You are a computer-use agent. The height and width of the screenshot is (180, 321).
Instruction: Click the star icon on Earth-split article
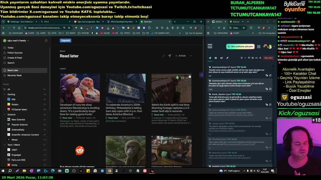[x=182, y=77]
